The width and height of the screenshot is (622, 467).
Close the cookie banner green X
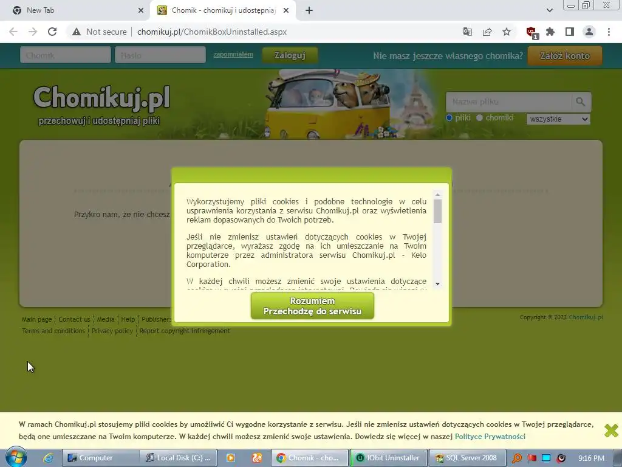pos(611,431)
